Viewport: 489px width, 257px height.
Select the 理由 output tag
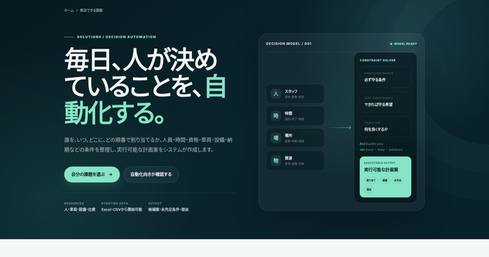pos(369,189)
